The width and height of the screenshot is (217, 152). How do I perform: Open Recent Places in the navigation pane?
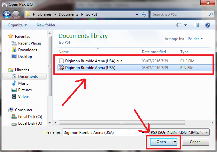(30, 43)
